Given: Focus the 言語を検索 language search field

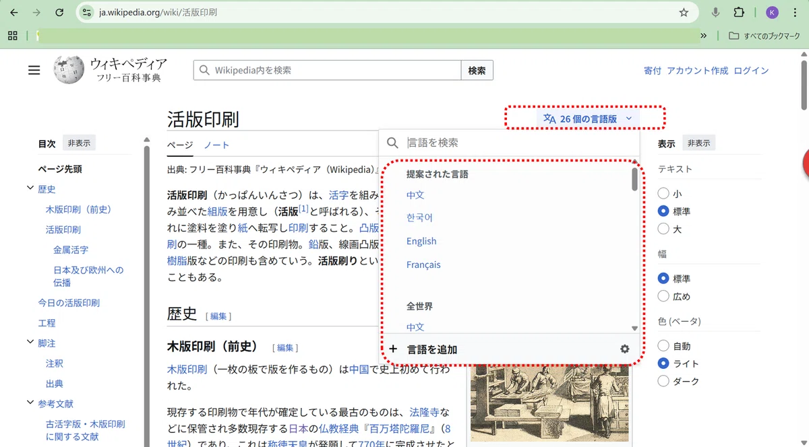Looking at the screenshot, I should tap(509, 143).
